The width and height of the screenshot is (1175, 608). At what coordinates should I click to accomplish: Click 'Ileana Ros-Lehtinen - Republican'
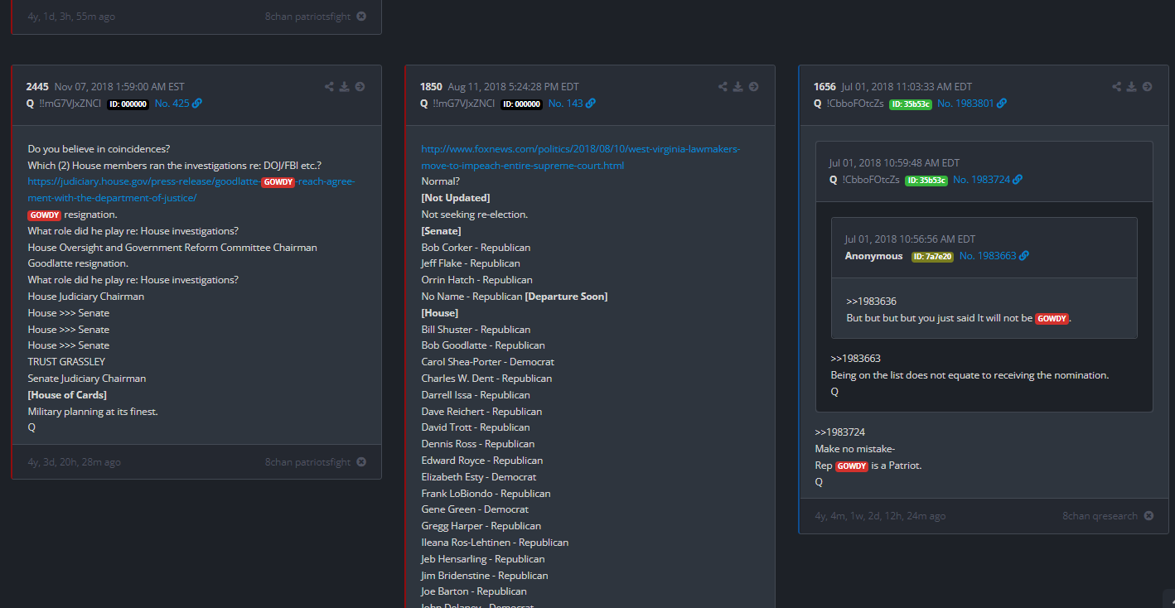pos(495,543)
